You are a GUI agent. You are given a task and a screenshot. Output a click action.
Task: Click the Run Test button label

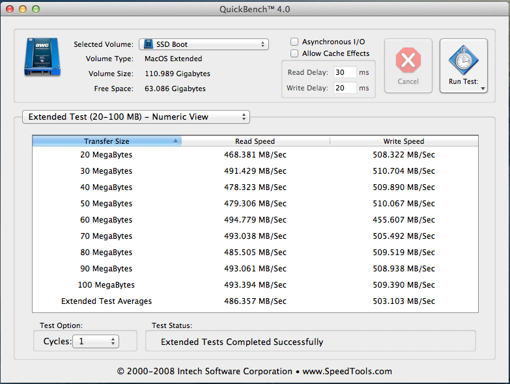pyautogui.click(x=464, y=81)
